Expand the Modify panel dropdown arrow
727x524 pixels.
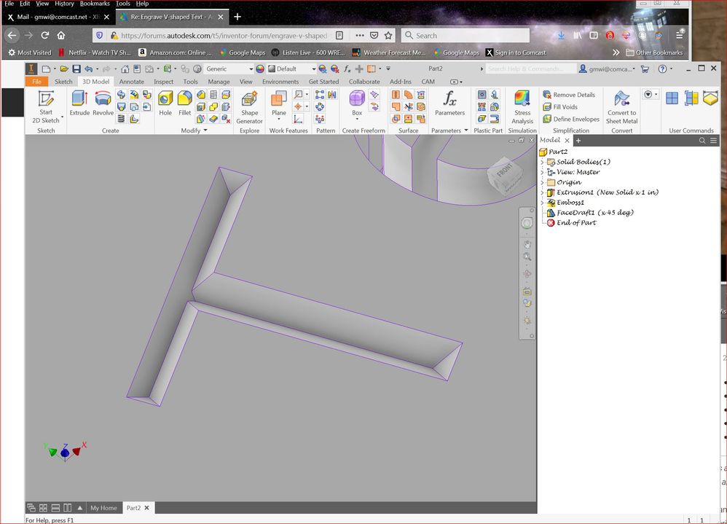point(205,130)
